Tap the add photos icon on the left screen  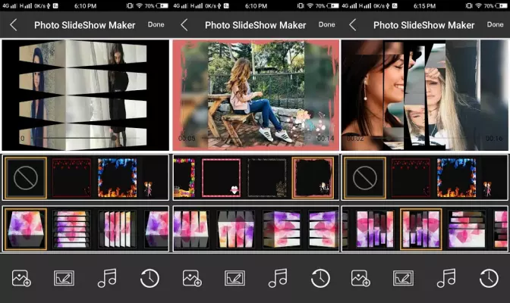pos(21,278)
